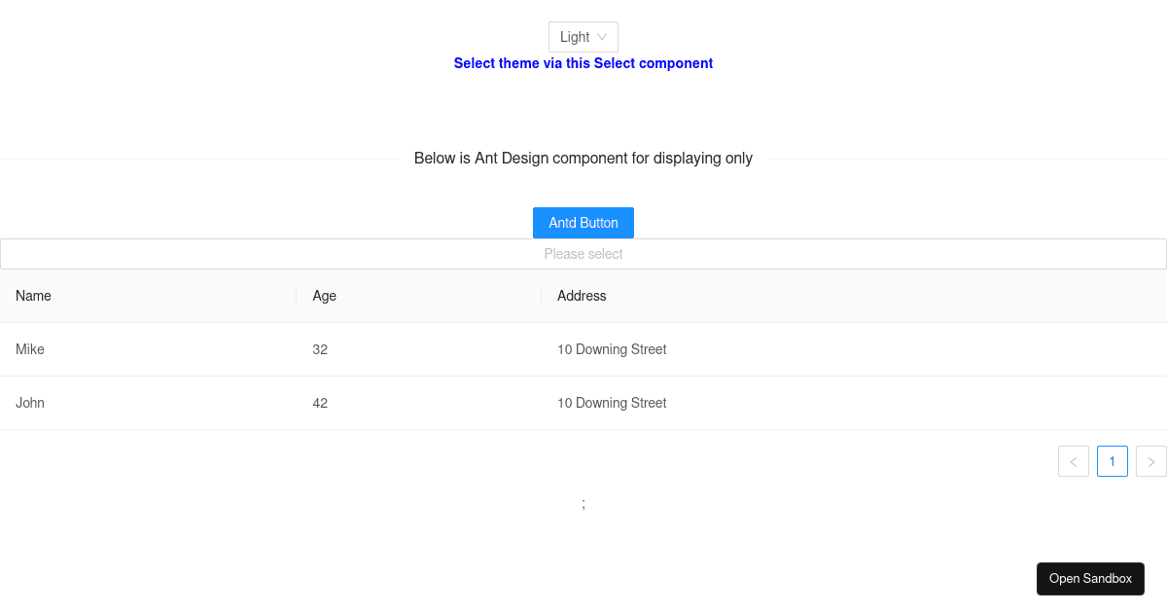The height and width of the screenshot is (613, 1167).
Task: Click the Below is Ant Design component divider text
Action: (583, 159)
